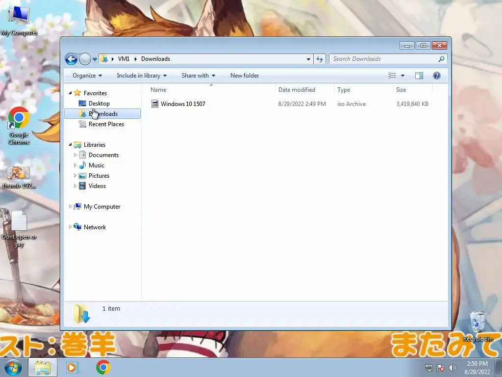This screenshot has width=502, height=377.
Task: Select My Computer in navigation pane
Action: (102, 207)
